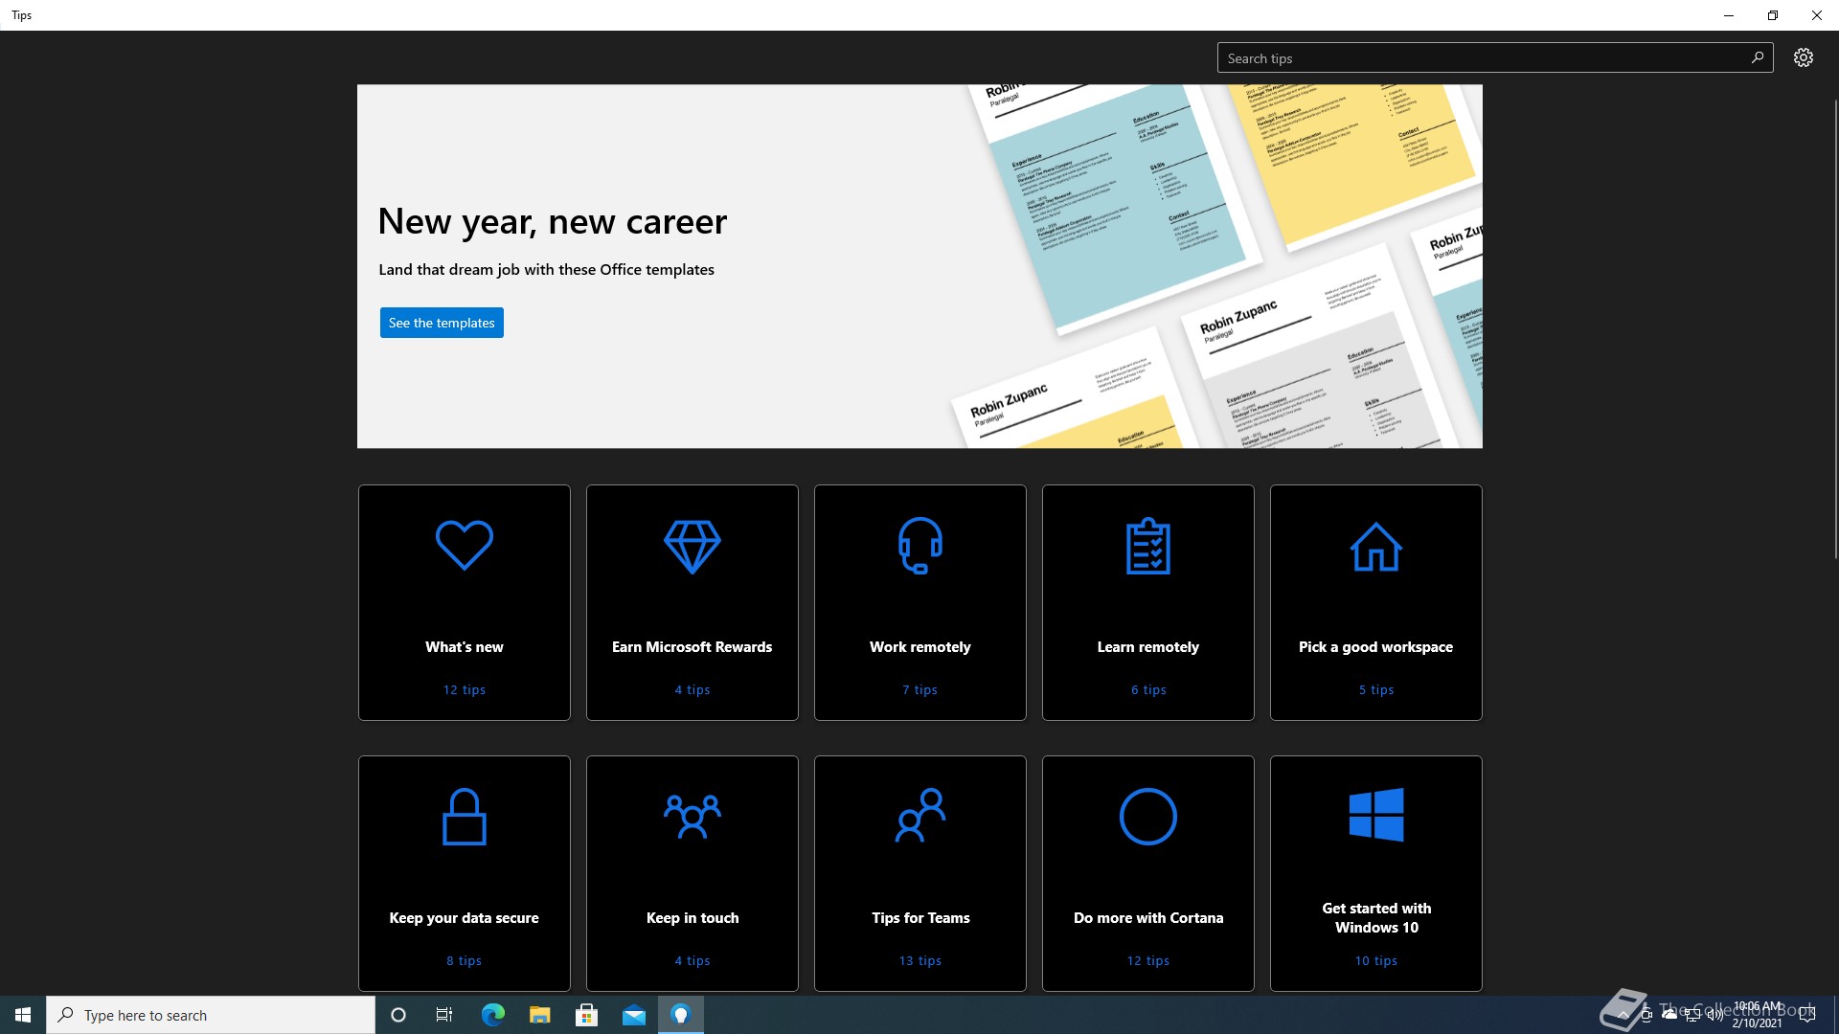Click the 8 tips link
This screenshot has height=1034, width=1839.
coord(465,961)
